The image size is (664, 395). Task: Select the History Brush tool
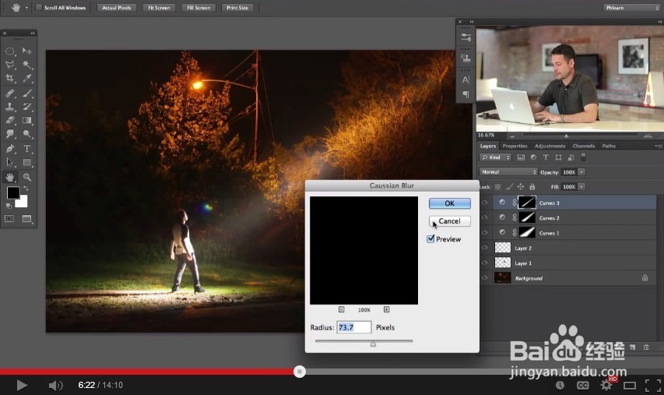[27, 107]
